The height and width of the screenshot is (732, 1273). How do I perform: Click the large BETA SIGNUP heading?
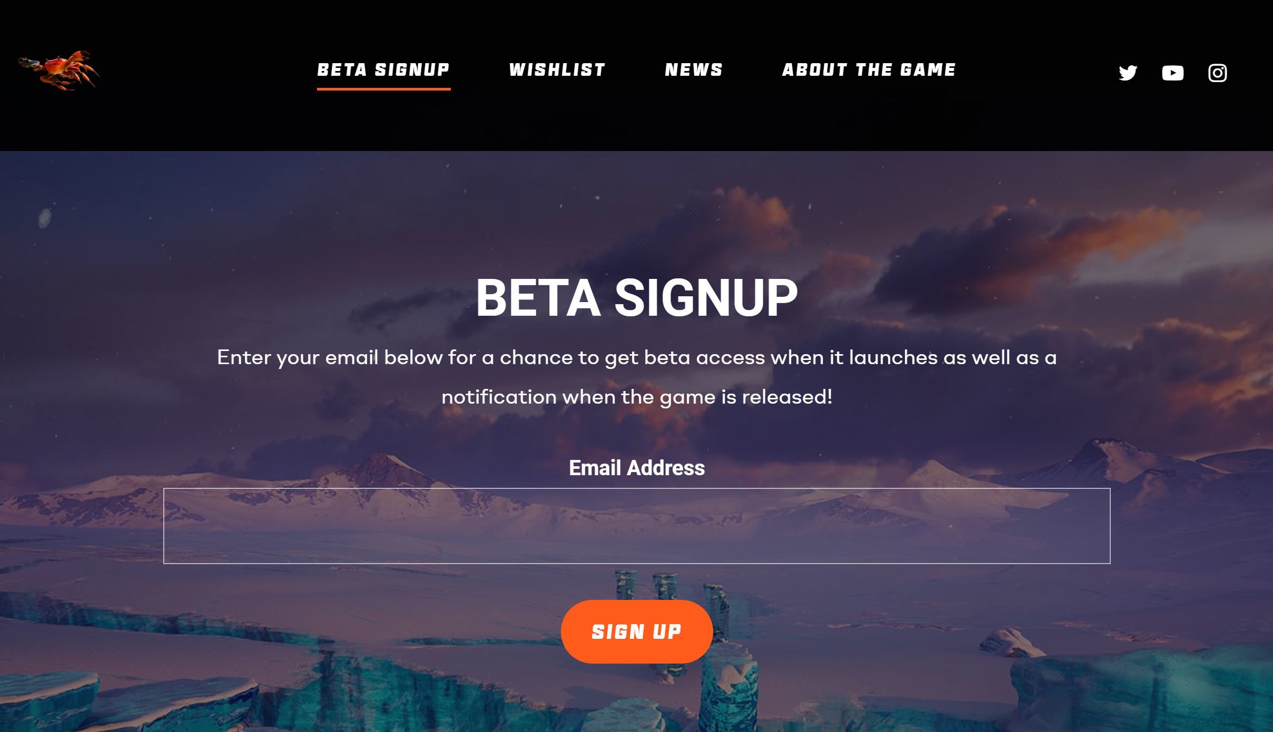click(637, 298)
